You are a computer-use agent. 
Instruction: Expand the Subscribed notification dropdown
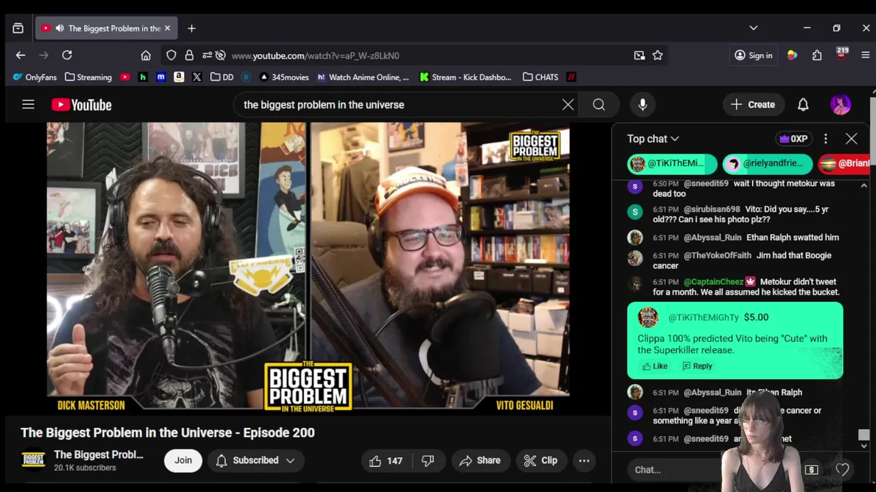pos(255,461)
